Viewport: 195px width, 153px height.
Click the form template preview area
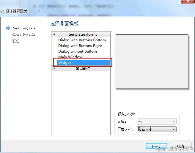click(152, 62)
